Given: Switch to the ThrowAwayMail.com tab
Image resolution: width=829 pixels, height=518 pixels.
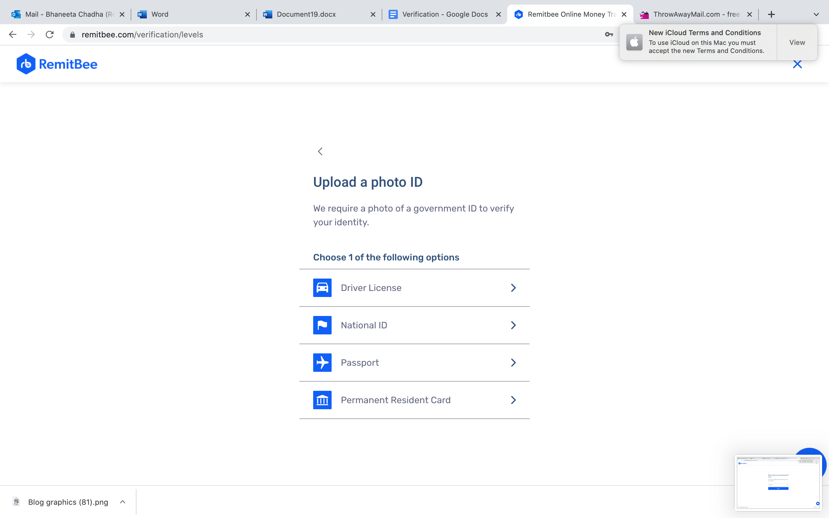Looking at the screenshot, I should coord(695,14).
